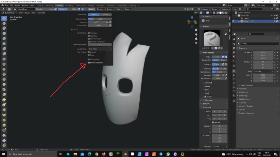Hide the Plane object with eye icon

(x=274, y=21)
